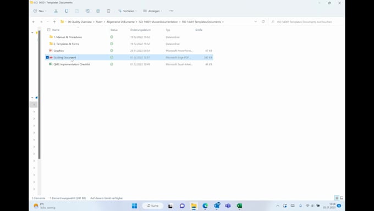Open the three-dots more options menu
This screenshot has width=374, height=211.
pos(171,11)
